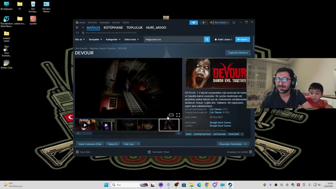Reload the Steam store page

click(77, 33)
